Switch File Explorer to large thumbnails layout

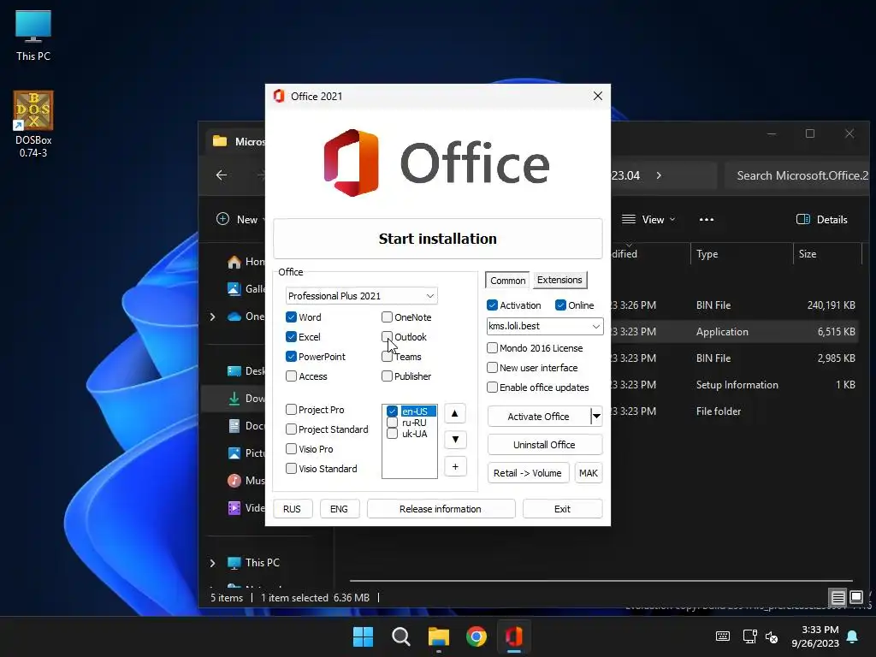click(855, 598)
